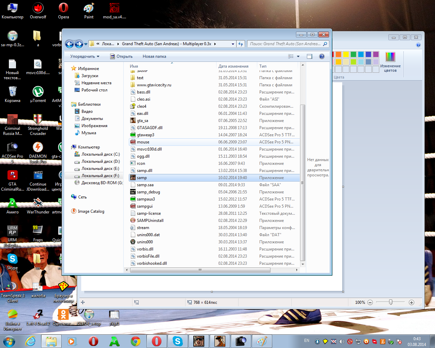Click the Paint zoom slider handle

[391, 302]
